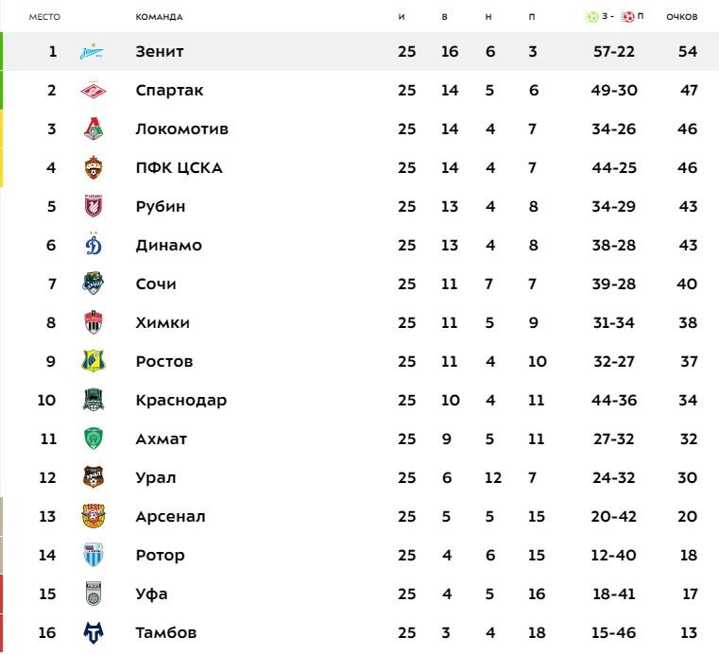
Task: Click the Спартак red diamond logo
Action: tap(94, 91)
